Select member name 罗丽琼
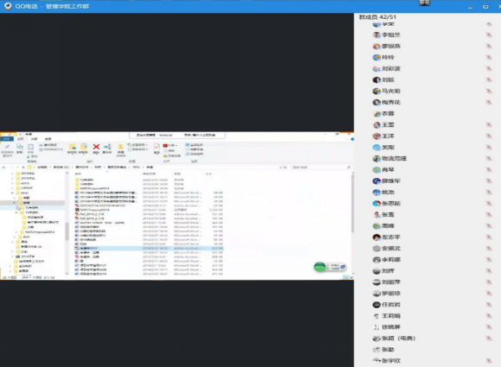The width and height of the screenshot is (501, 367). click(x=391, y=293)
